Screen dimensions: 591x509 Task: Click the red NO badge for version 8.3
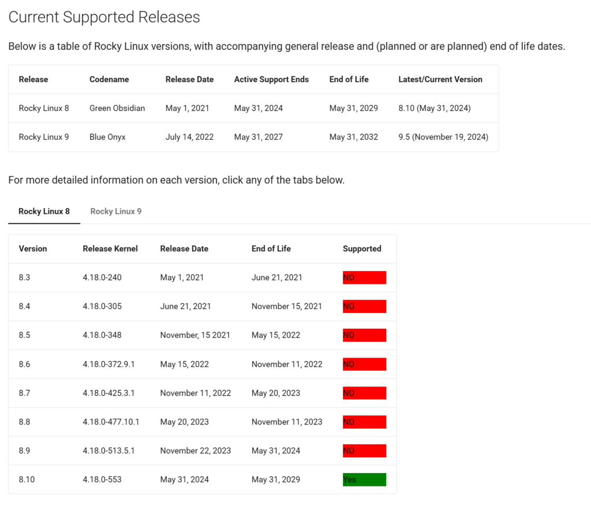(x=364, y=277)
